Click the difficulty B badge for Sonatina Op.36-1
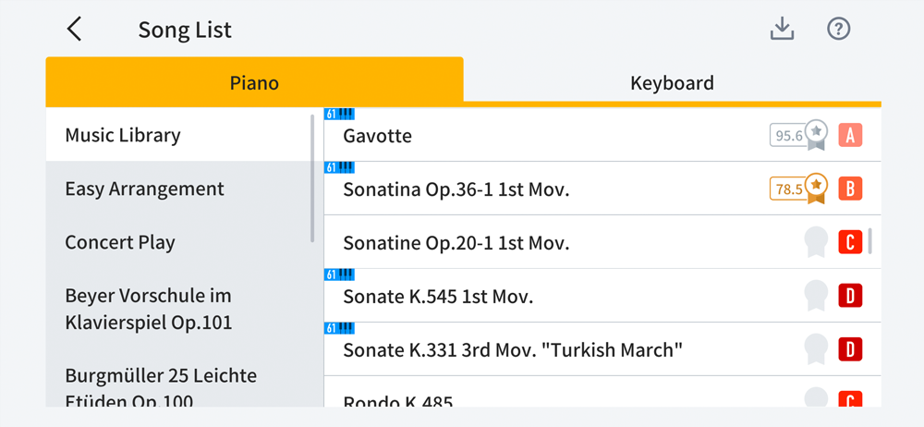 [x=850, y=189]
